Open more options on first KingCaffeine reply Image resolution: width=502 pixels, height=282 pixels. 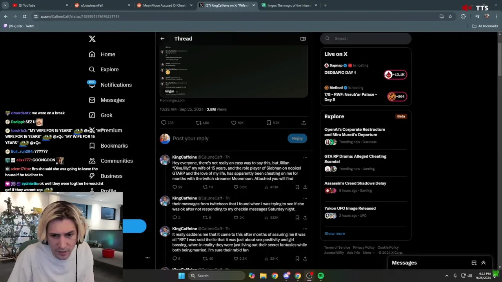(305, 157)
